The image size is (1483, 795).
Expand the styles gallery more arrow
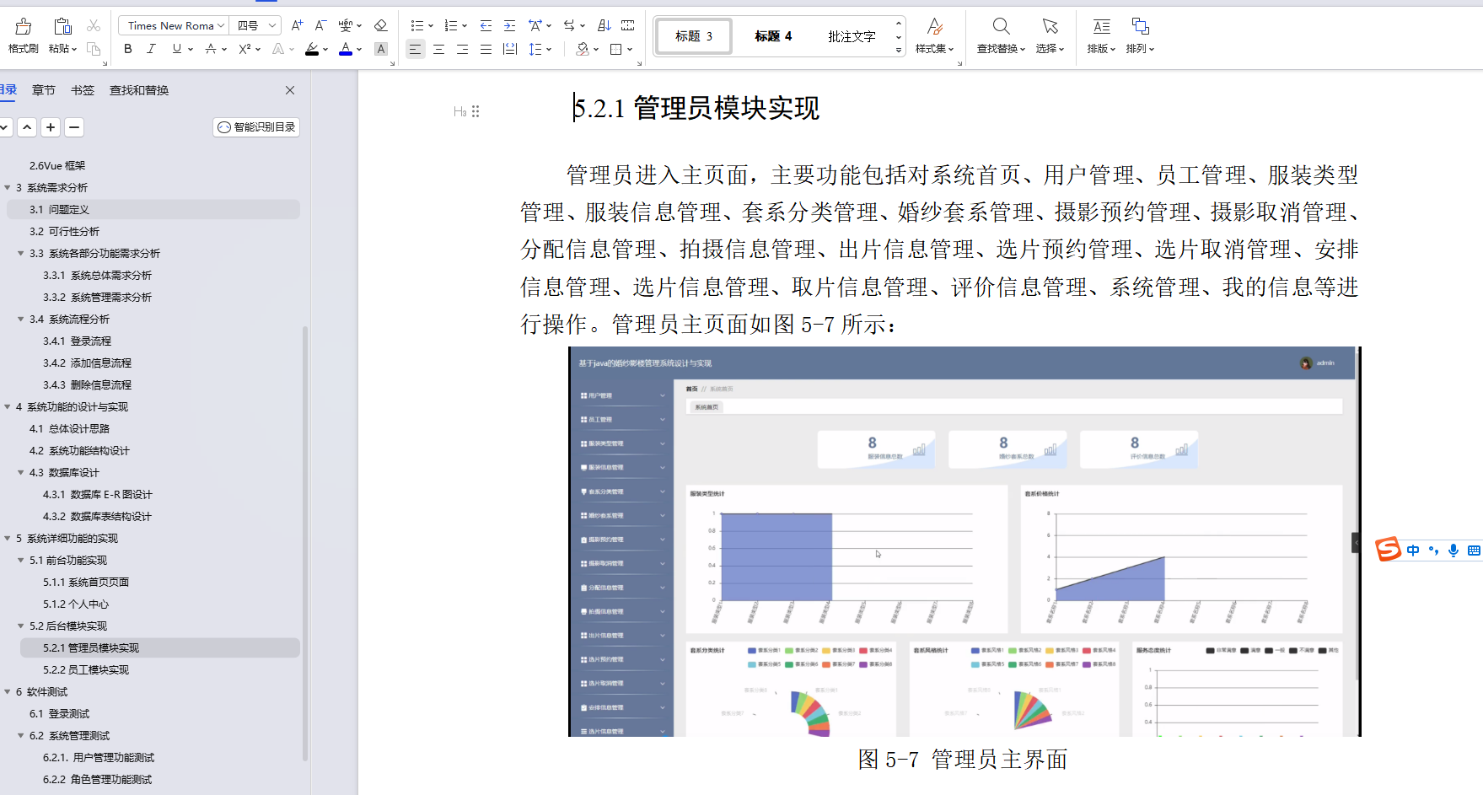[899, 51]
